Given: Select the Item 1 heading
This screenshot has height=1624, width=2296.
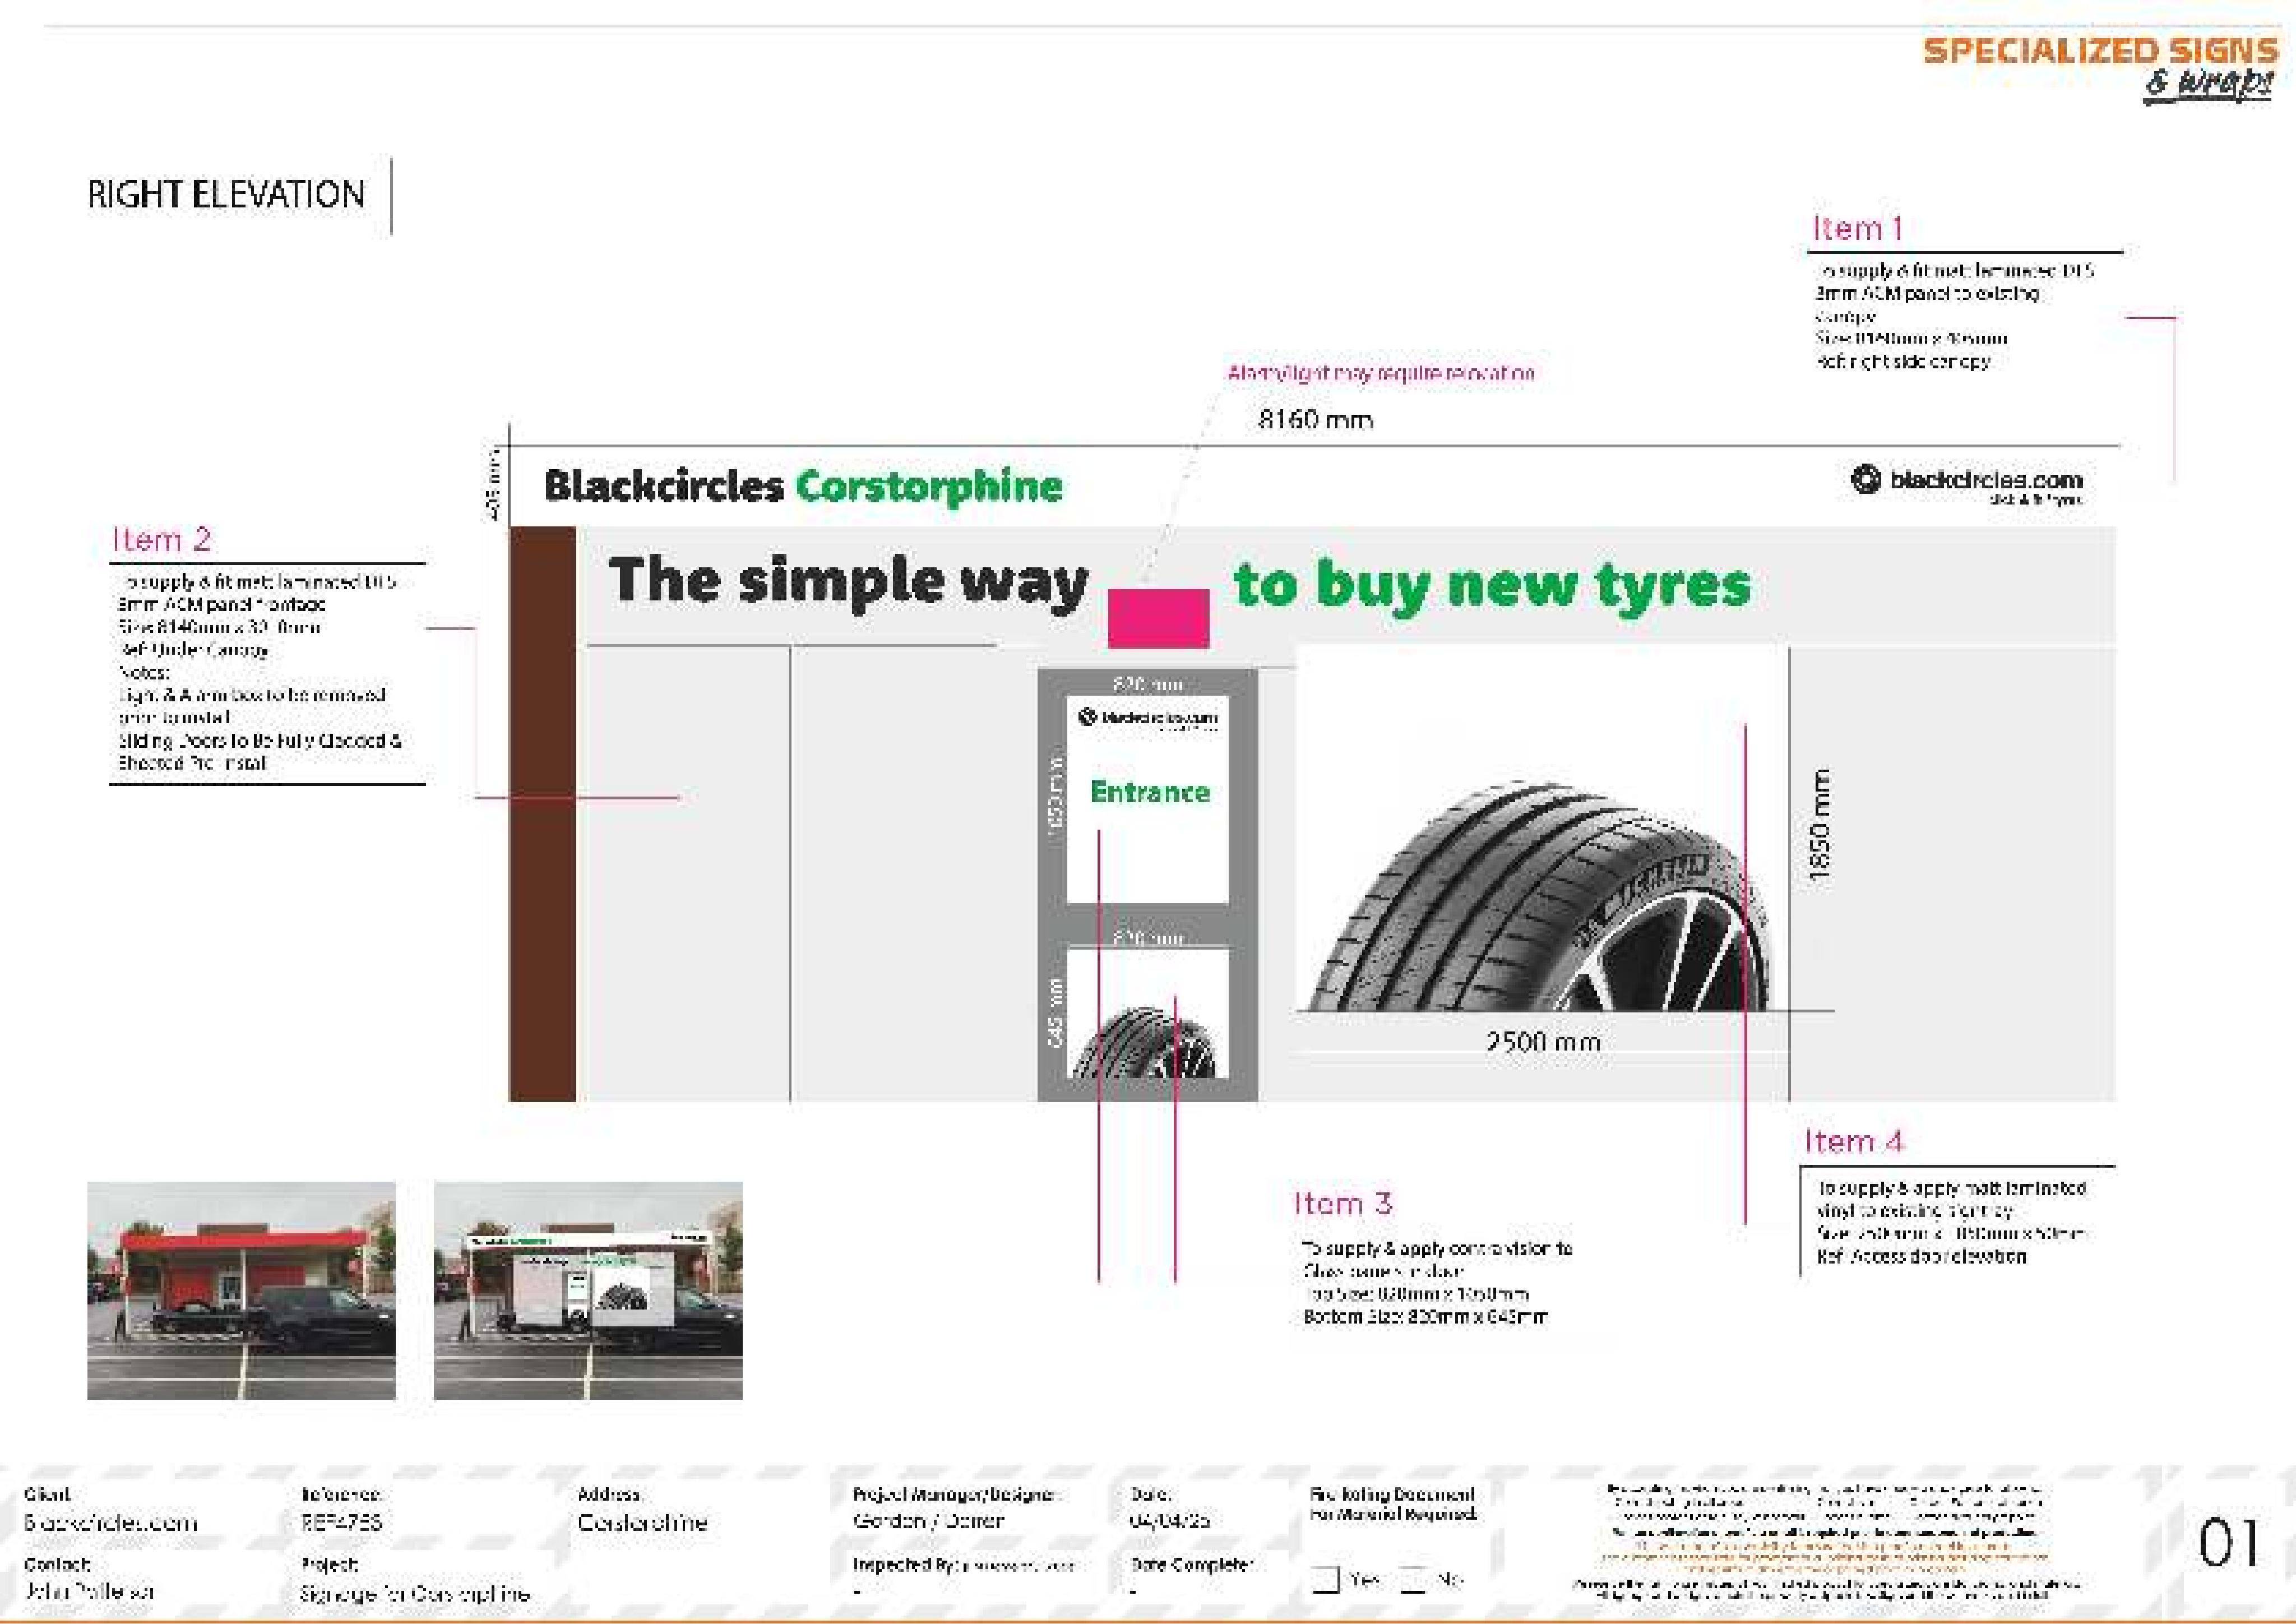Looking at the screenshot, I should pyautogui.click(x=1857, y=228).
